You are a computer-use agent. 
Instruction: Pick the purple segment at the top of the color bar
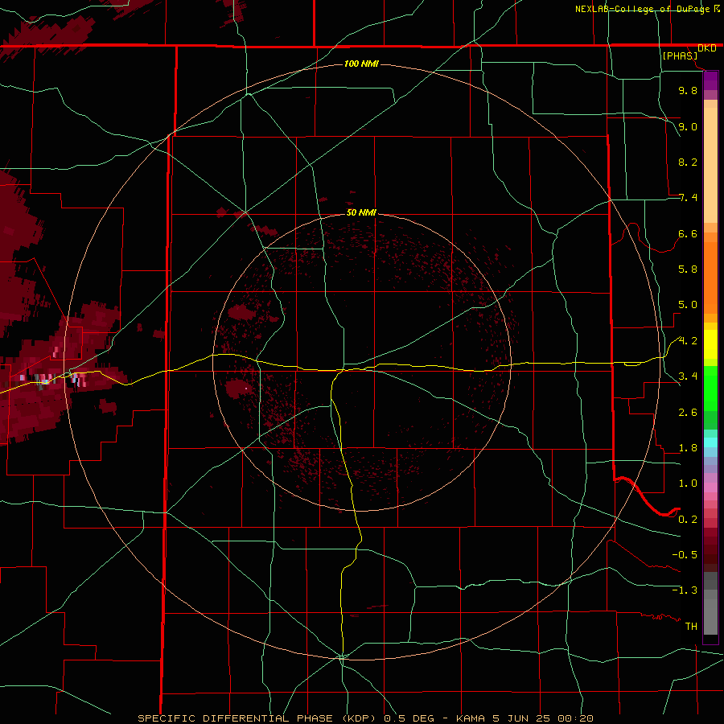[x=710, y=80]
